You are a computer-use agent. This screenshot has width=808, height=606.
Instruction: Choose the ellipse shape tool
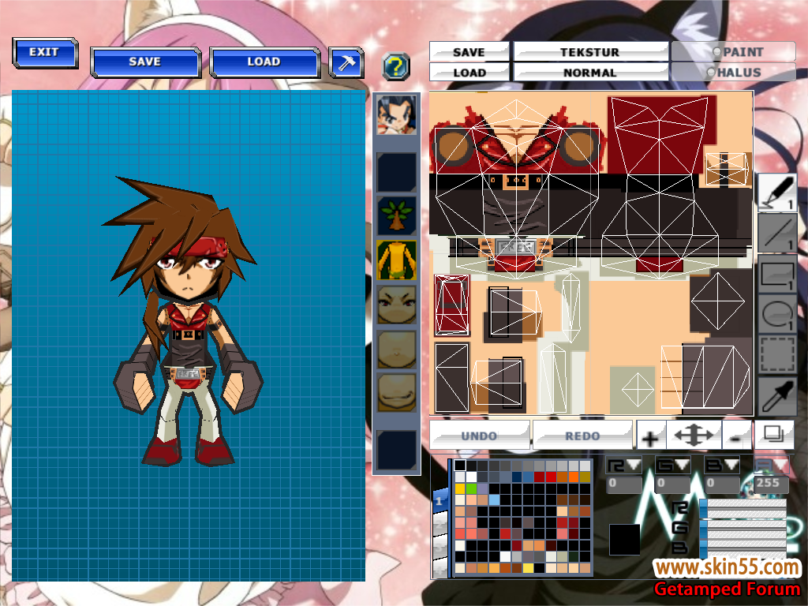pyautogui.click(x=777, y=313)
